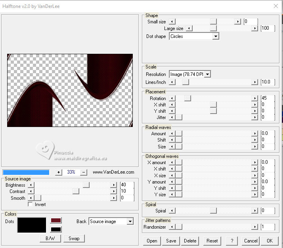Click the Save preset button
The image size is (283, 248).
(x=171, y=241)
